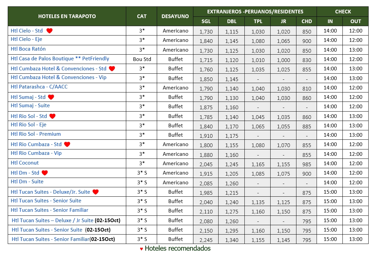Screen dimensions: 375x254
Task: Select the SGL price 2,150
Action: 206,231
